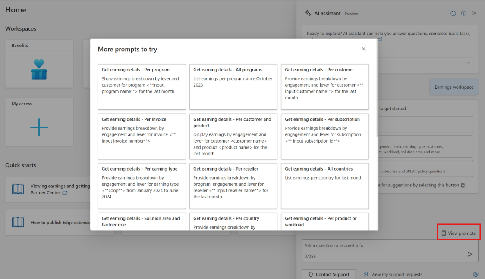Open View my support requests link
This screenshot has width=485, height=279.
click(396, 274)
